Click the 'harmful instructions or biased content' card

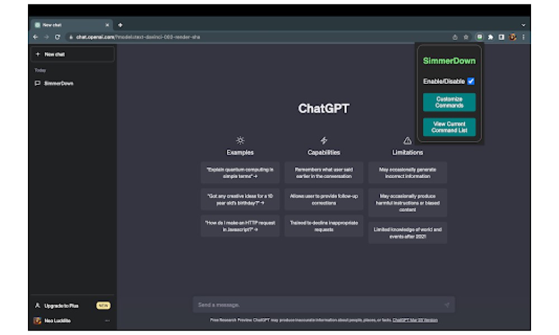point(408,203)
